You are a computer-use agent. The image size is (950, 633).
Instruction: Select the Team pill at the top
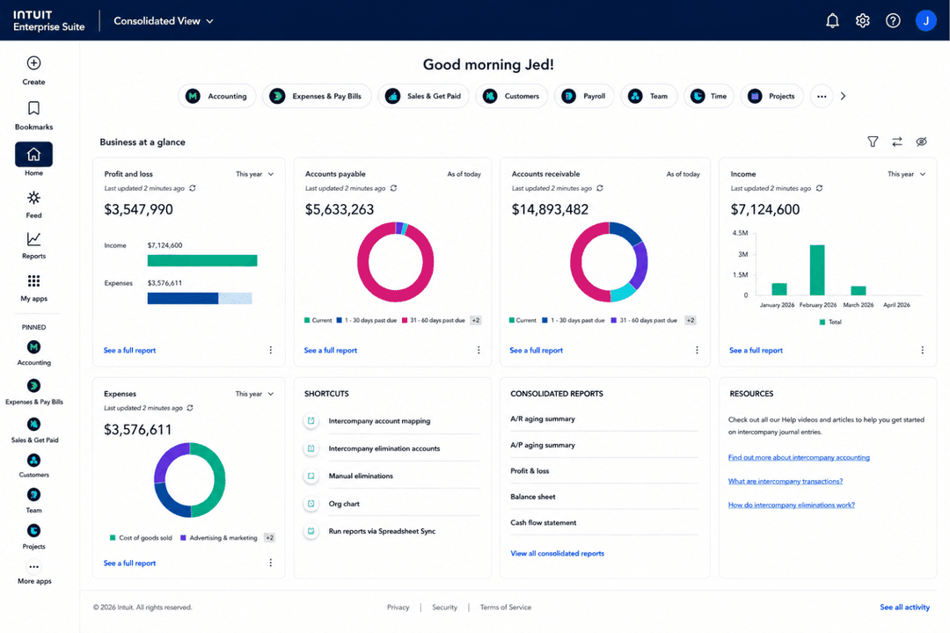click(648, 97)
